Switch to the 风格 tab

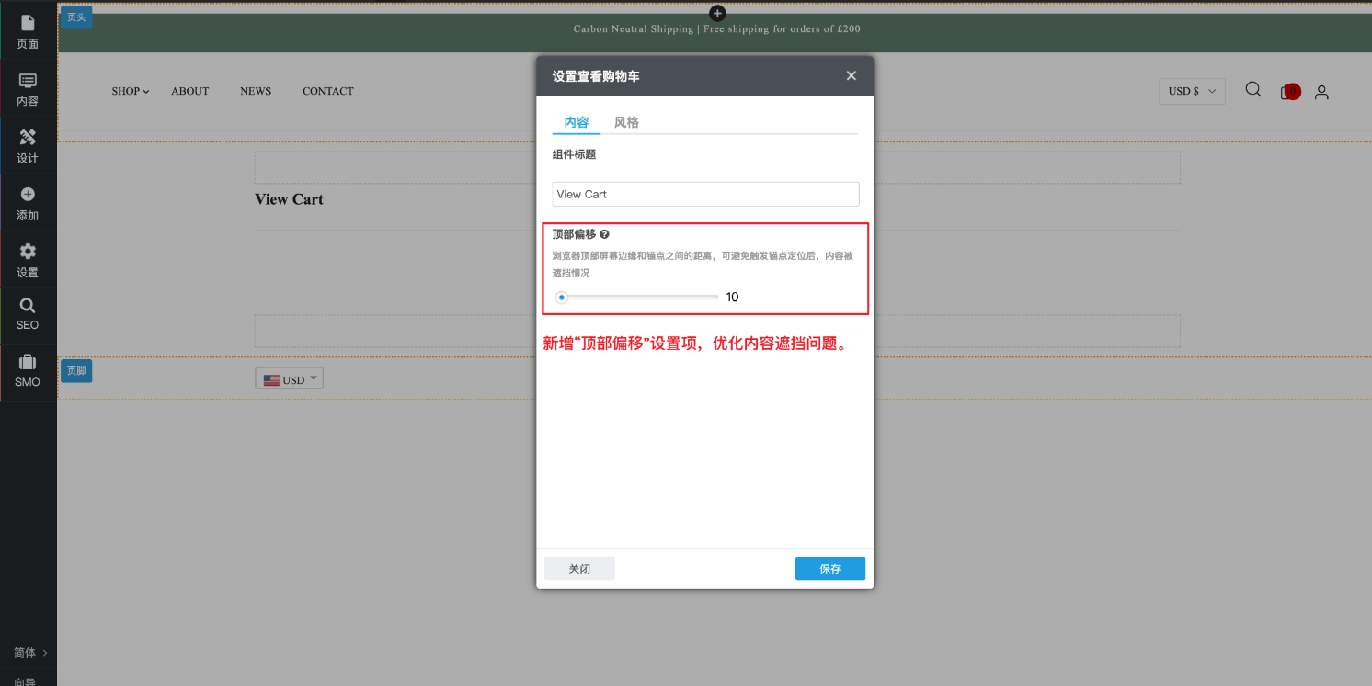(x=626, y=122)
